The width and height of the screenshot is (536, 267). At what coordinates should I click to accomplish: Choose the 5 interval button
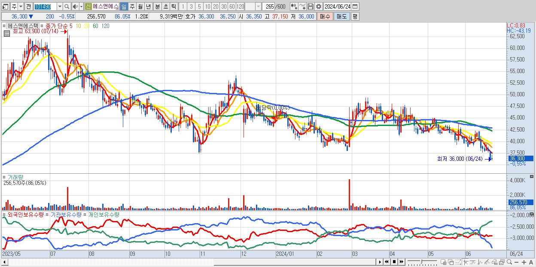(x=199, y=7)
